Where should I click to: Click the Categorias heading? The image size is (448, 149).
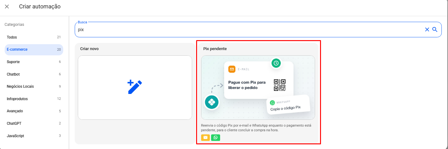pos(14,25)
